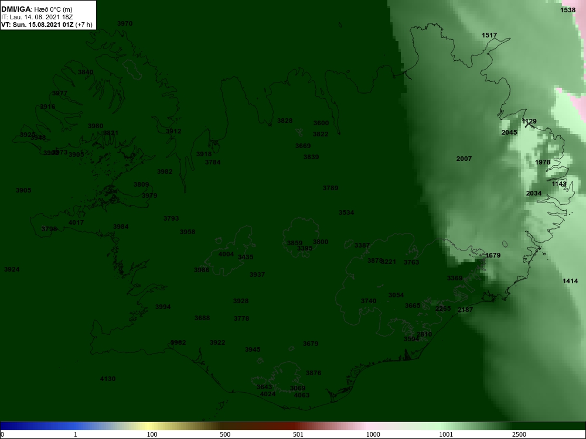Click the map value 1538
The height and width of the screenshot is (439, 586).
click(x=568, y=10)
